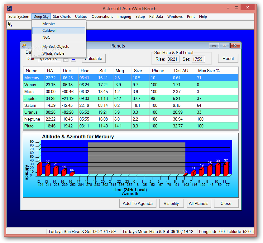Click the exit door toolbar icon
The image size is (263, 243).
[10, 24]
